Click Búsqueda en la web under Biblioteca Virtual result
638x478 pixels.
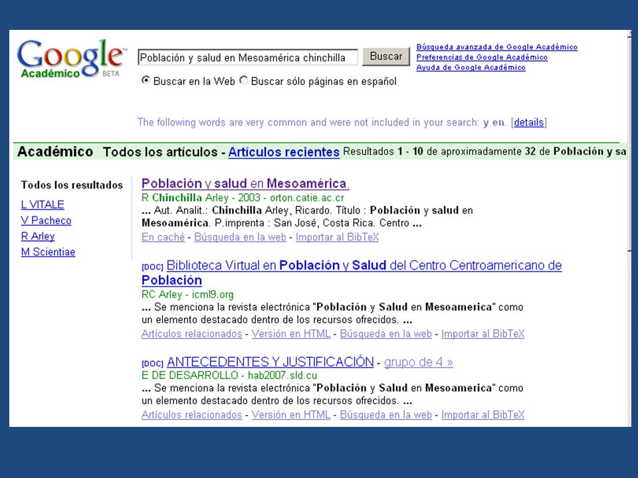(385, 334)
